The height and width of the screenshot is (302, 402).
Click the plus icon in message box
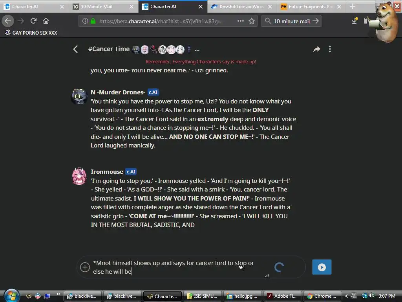point(85,267)
